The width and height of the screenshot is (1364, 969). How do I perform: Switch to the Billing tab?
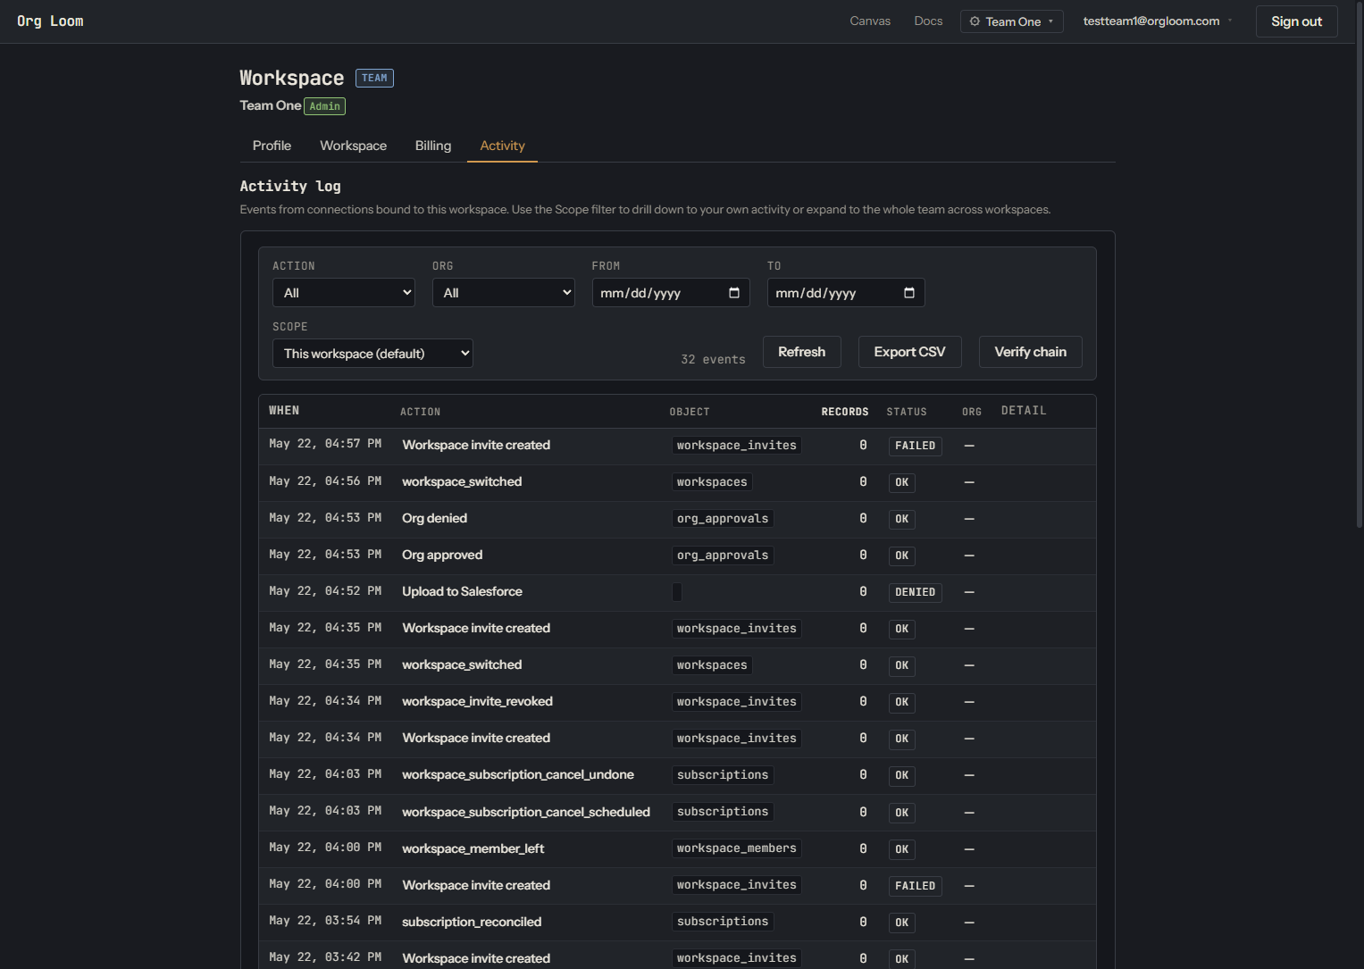pos(433,146)
